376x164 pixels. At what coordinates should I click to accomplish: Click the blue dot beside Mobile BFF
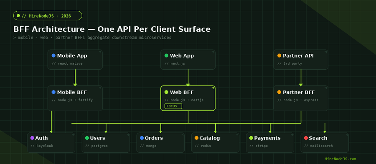click(x=53, y=92)
